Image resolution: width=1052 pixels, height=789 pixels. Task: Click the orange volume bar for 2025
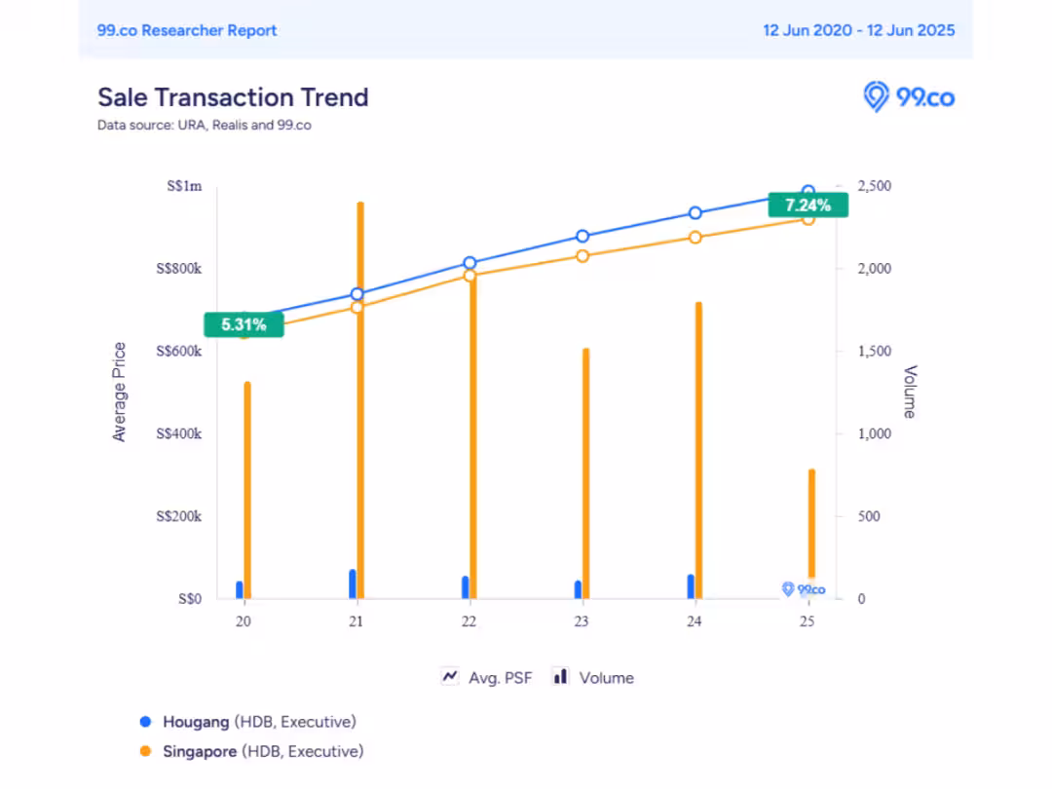point(811,523)
